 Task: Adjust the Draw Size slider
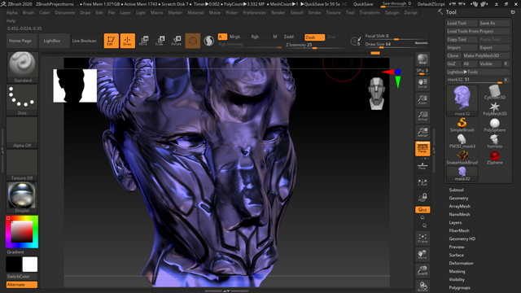[396, 44]
